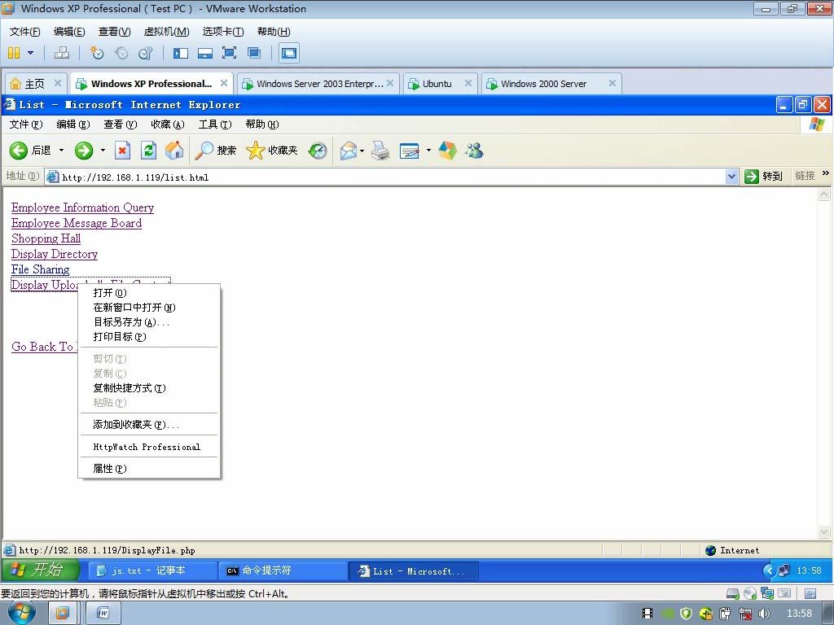Choose 复制快捷方式(T) from the context menu
834x625 pixels.
click(149, 388)
